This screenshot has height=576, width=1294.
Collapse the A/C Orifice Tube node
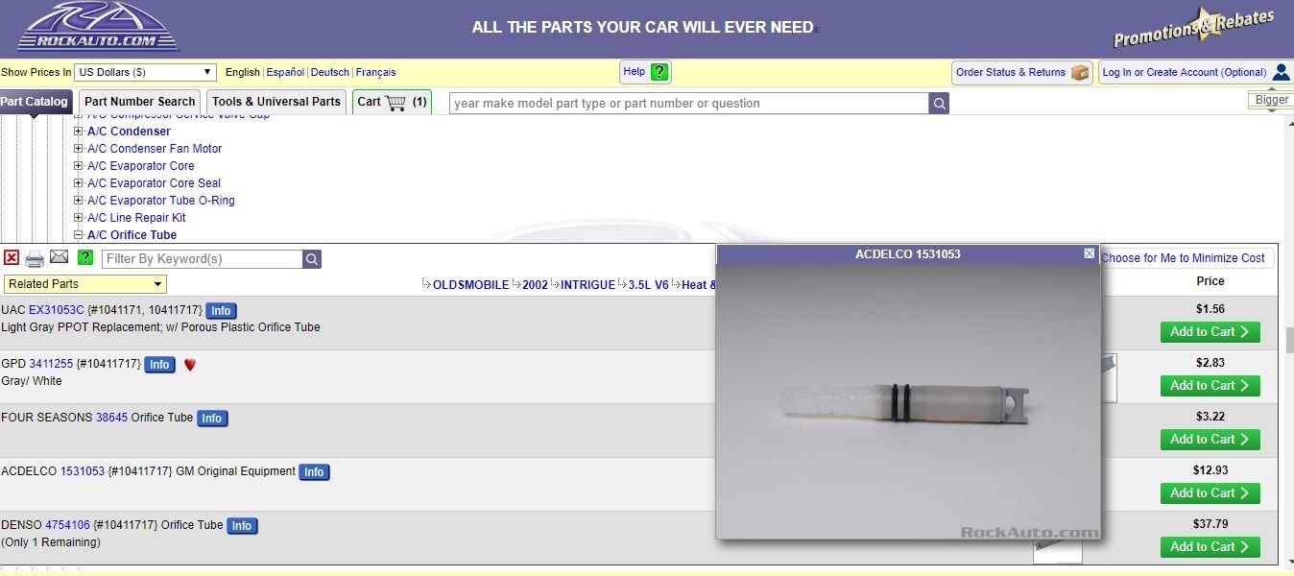(79, 235)
